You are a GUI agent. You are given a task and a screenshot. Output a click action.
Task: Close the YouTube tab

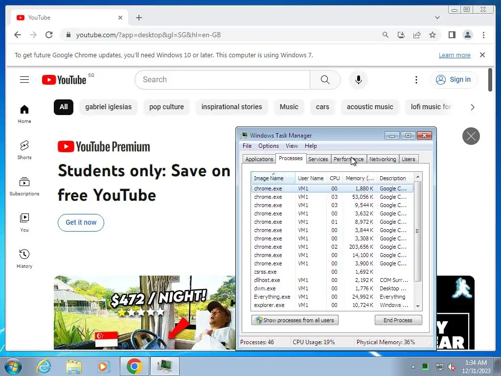click(120, 18)
